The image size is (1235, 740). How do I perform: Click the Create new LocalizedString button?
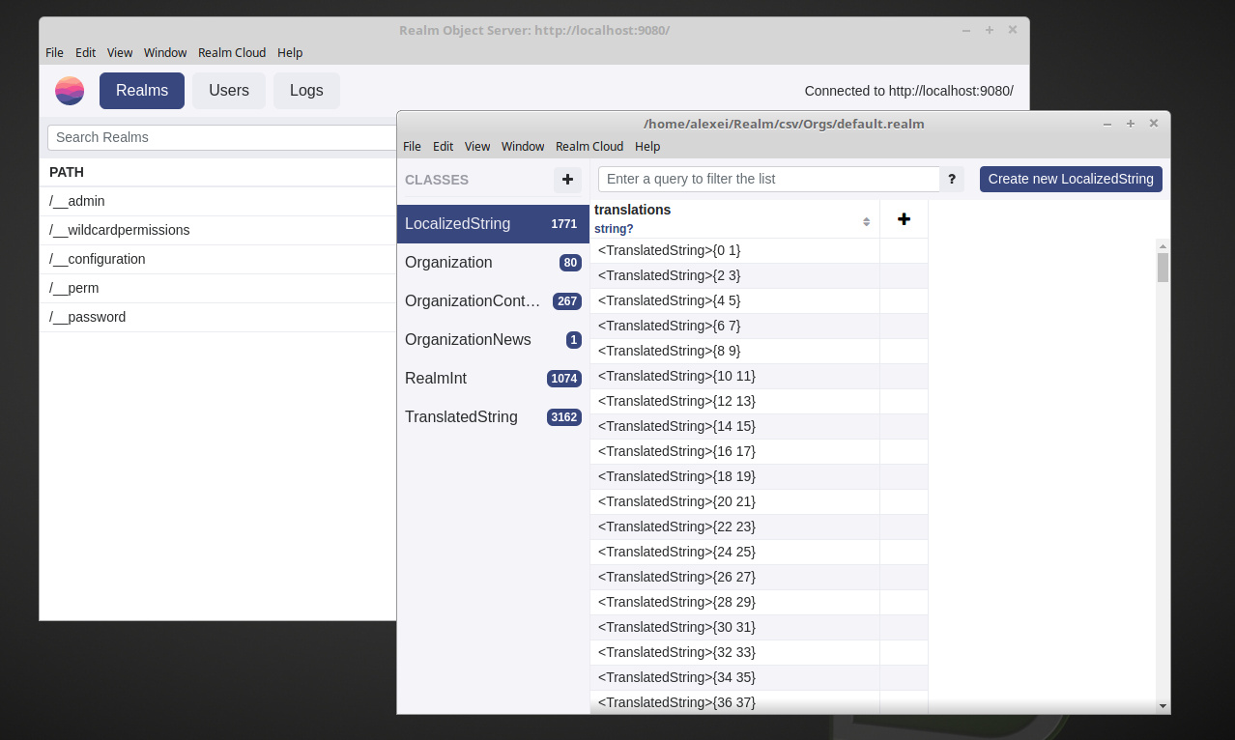pos(1071,179)
